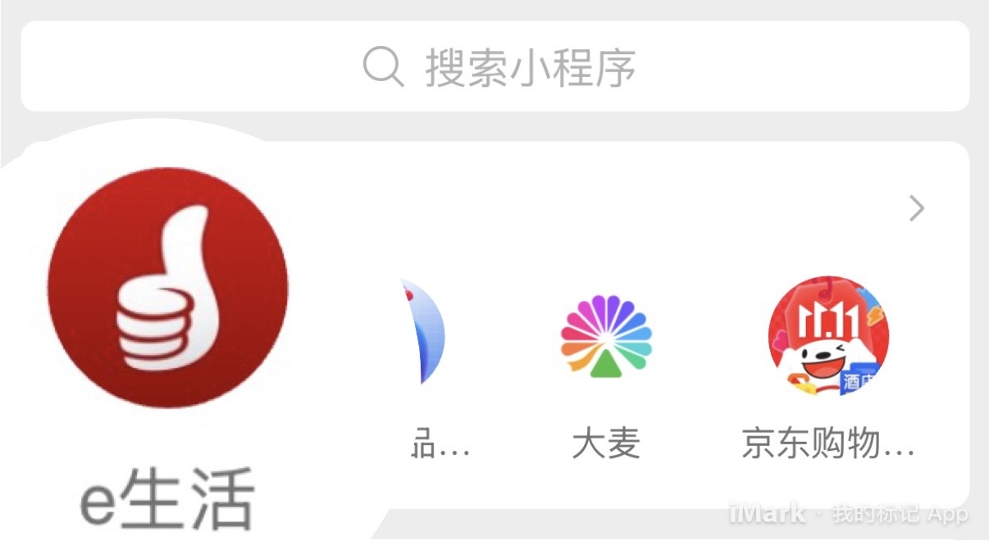
Task: Tap the 搜索小程序 placeholder text
Action: tap(531, 67)
